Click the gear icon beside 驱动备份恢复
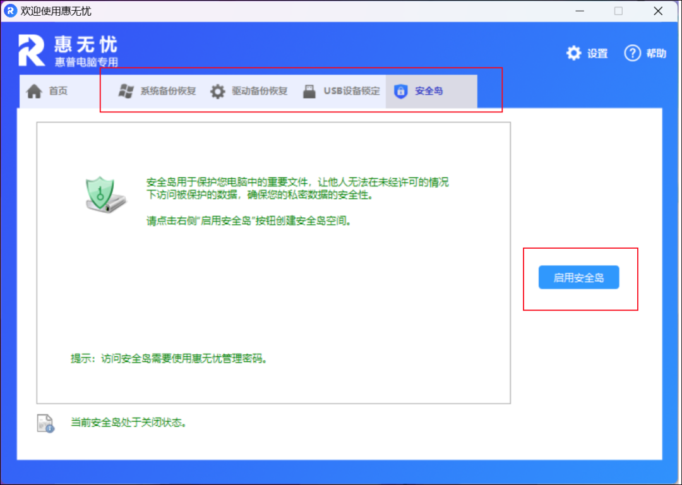Viewport: 682px width, 485px height. coord(218,92)
